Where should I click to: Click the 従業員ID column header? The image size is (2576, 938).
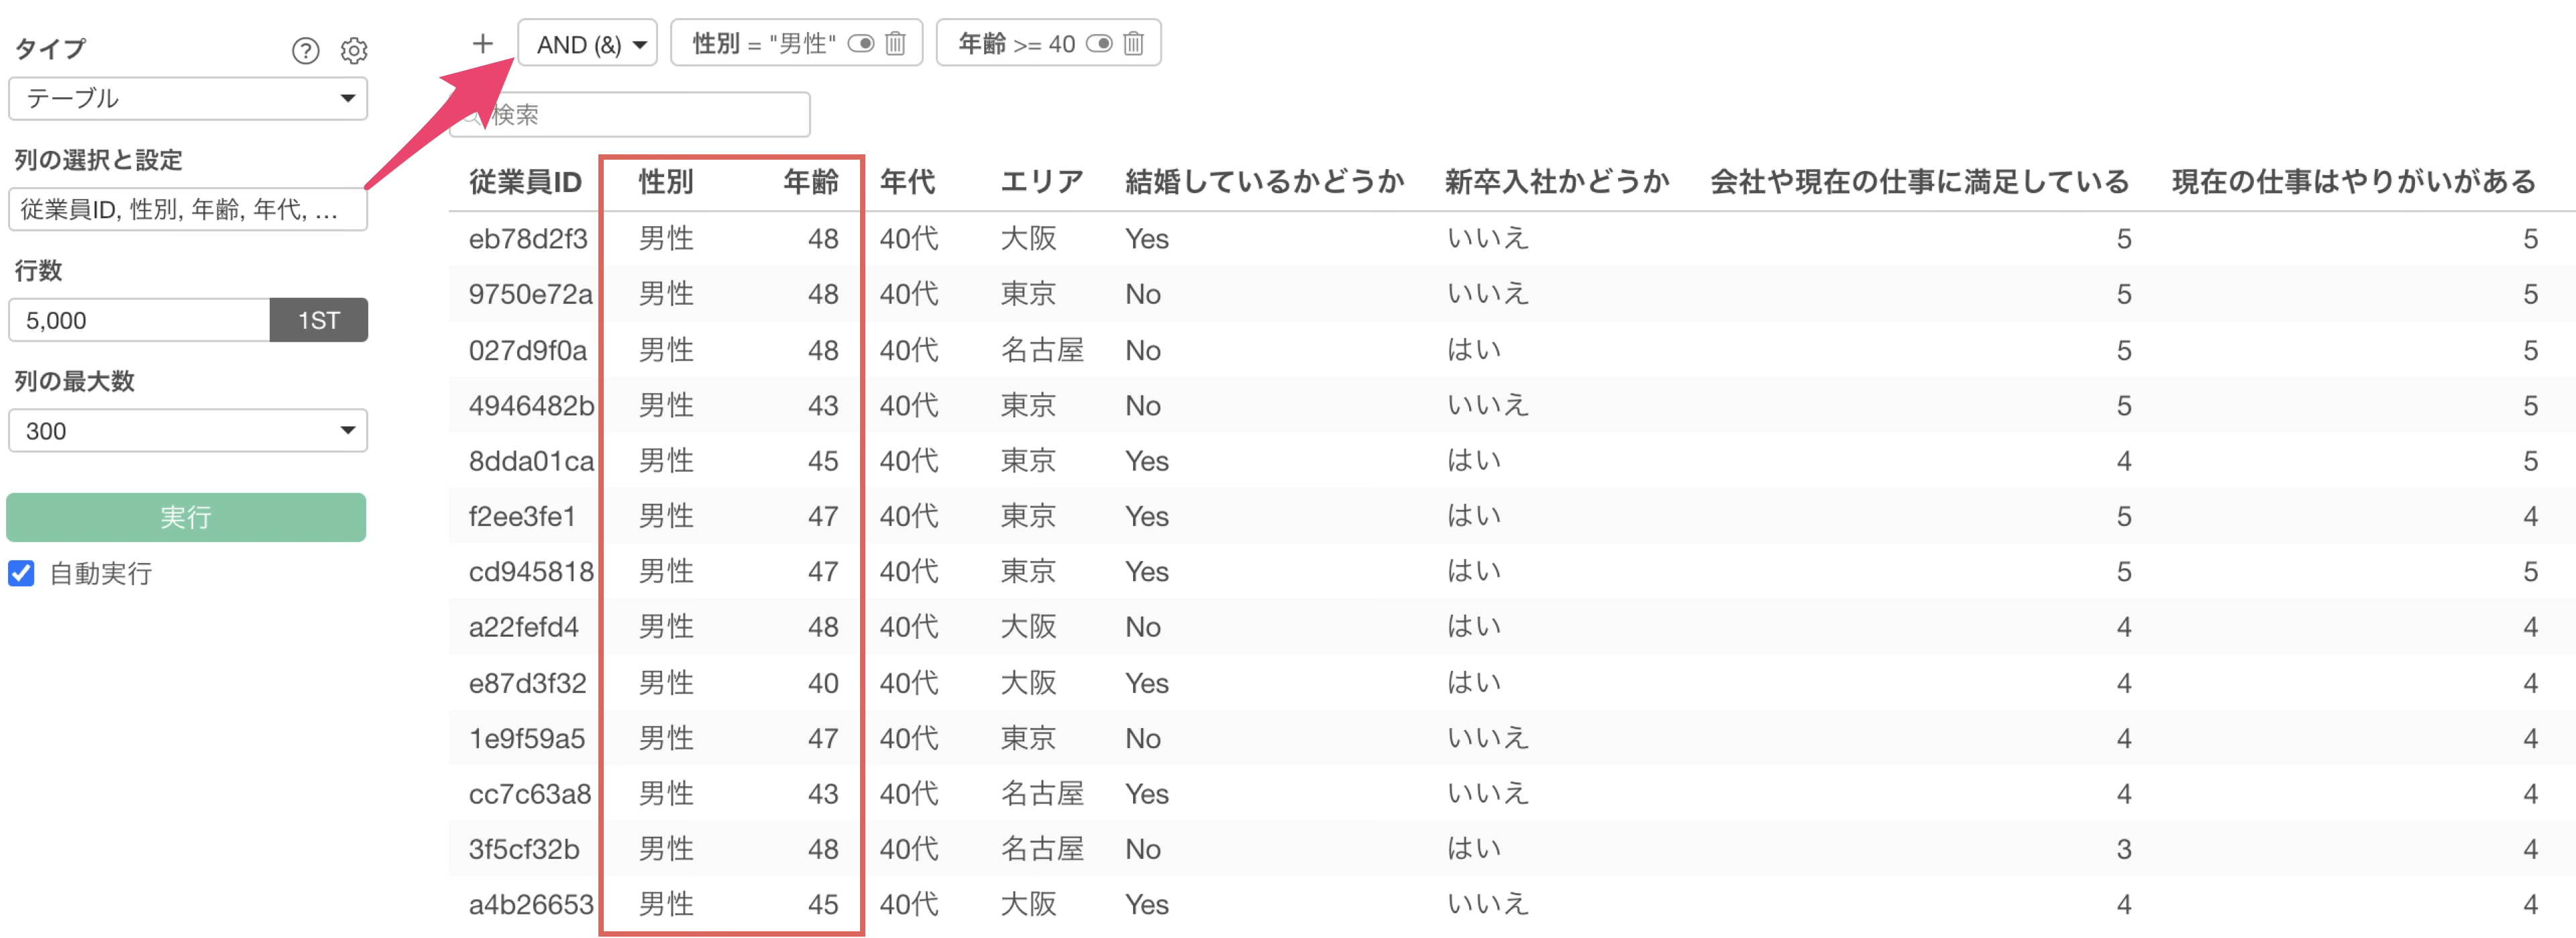[524, 182]
